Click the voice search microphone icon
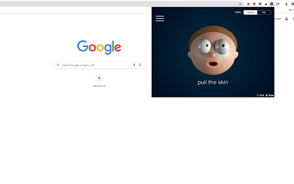 [134, 65]
